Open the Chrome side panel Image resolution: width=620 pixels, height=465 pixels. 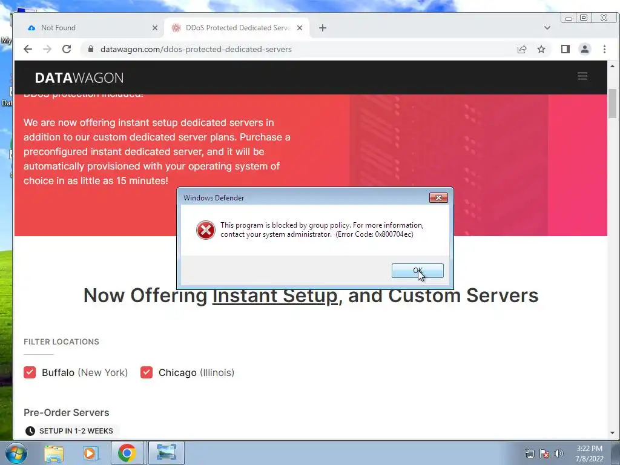(x=566, y=49)
